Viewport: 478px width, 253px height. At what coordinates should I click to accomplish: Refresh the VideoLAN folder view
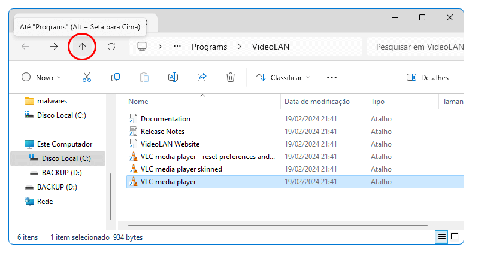111,47
